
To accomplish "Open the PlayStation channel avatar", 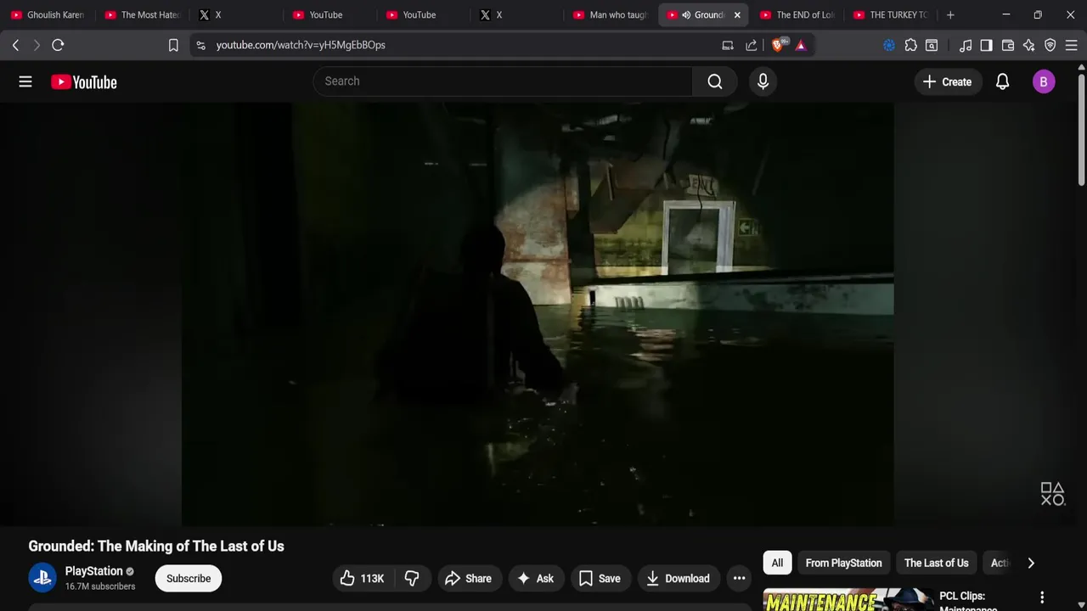I will pyautogui.click(x=42, y=578).
